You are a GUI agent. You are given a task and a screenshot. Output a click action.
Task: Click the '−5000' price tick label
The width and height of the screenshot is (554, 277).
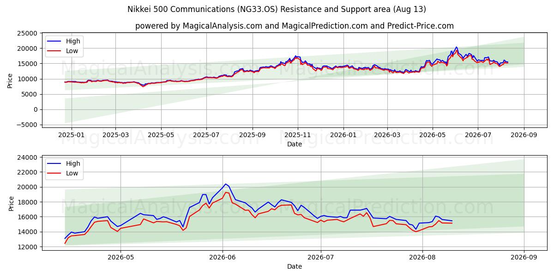click(x=27, y=125)
